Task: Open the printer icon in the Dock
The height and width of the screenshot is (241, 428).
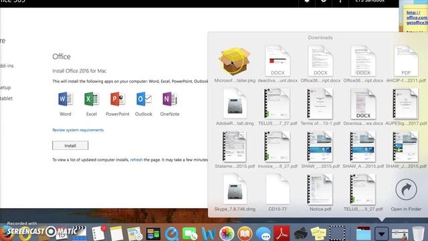Action: click(x=300, y=234)
